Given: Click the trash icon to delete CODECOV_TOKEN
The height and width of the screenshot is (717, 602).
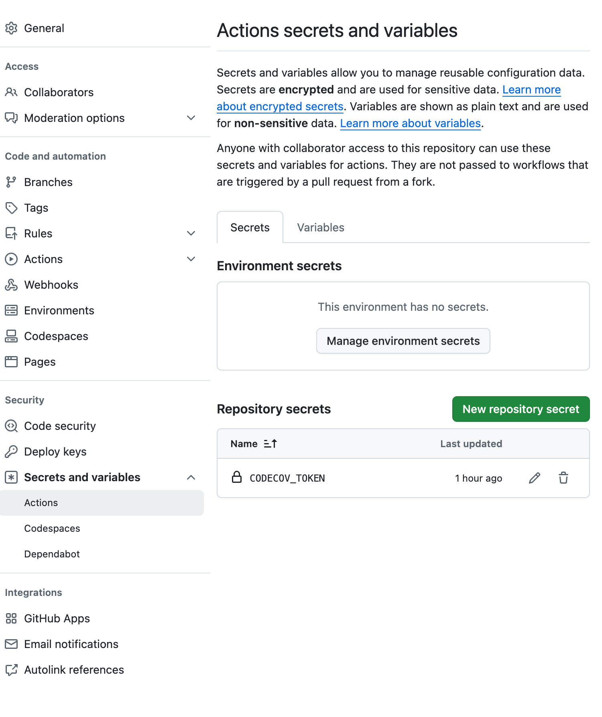Looking at the screenshot, I should pyautogui.click(x=563, y=478).
